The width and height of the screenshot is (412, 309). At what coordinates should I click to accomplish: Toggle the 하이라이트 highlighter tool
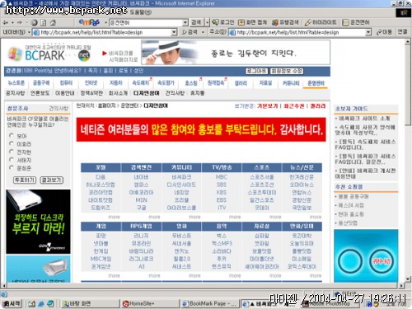pos(321,22)
